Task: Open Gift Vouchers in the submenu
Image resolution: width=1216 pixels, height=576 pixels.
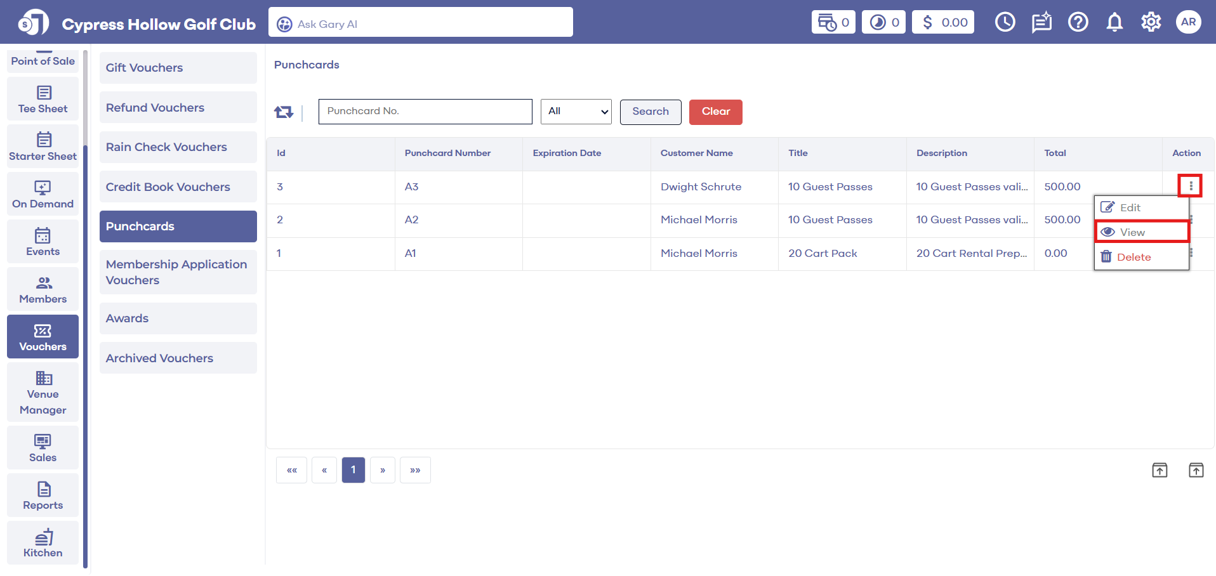Action: (178, 68)
